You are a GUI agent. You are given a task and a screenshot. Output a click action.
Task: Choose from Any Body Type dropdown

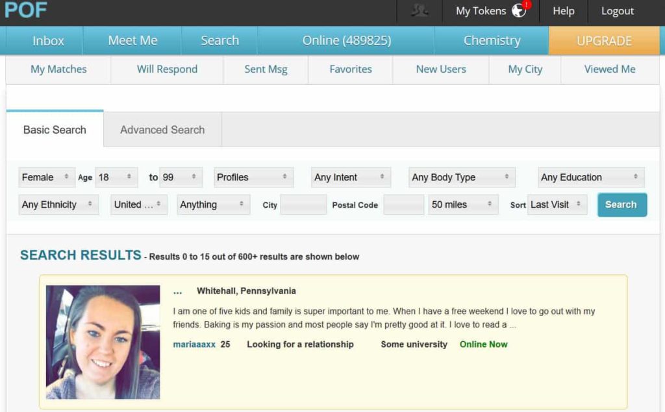pos(462,177)
